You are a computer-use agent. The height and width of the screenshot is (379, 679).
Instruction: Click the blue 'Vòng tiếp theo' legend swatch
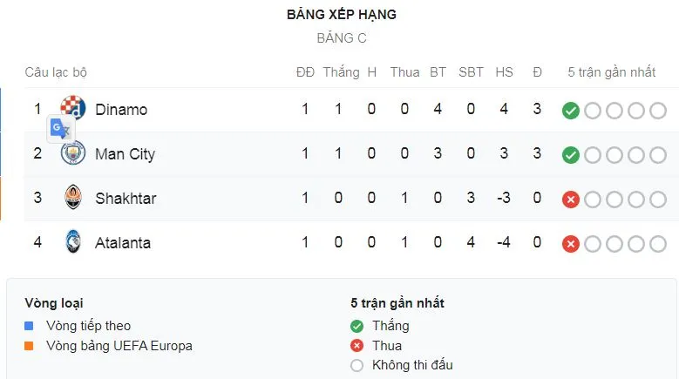(x=29, y=326)
